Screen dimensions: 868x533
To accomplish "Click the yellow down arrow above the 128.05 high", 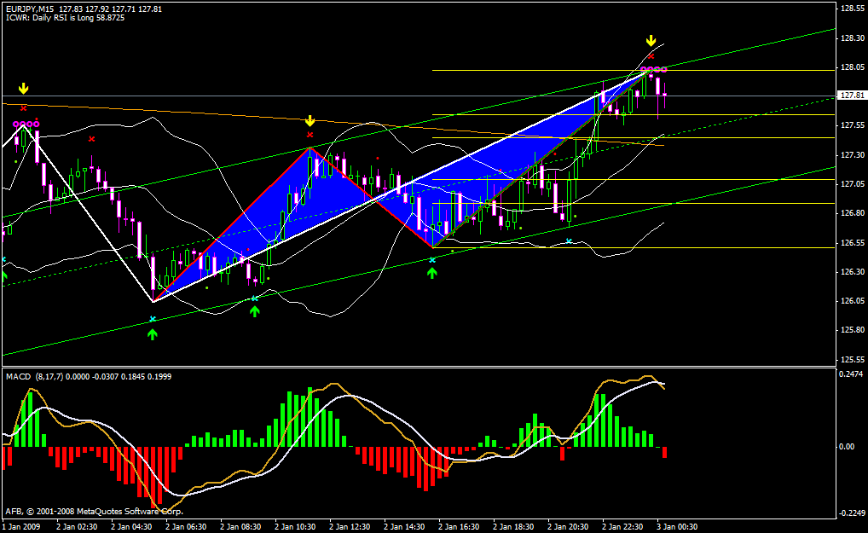I will 651,40.
